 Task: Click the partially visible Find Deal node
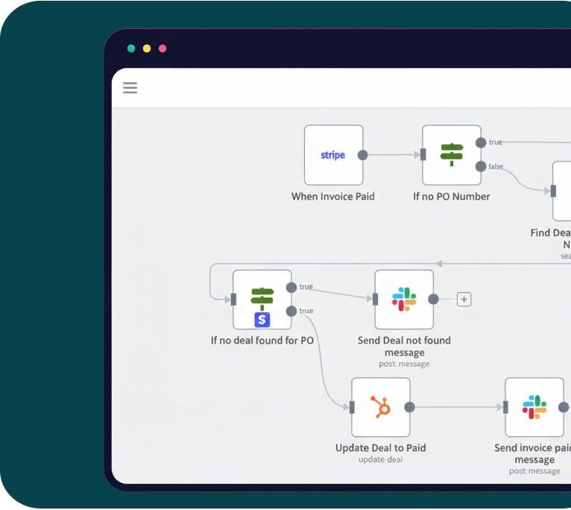click(x=562, y=191)
